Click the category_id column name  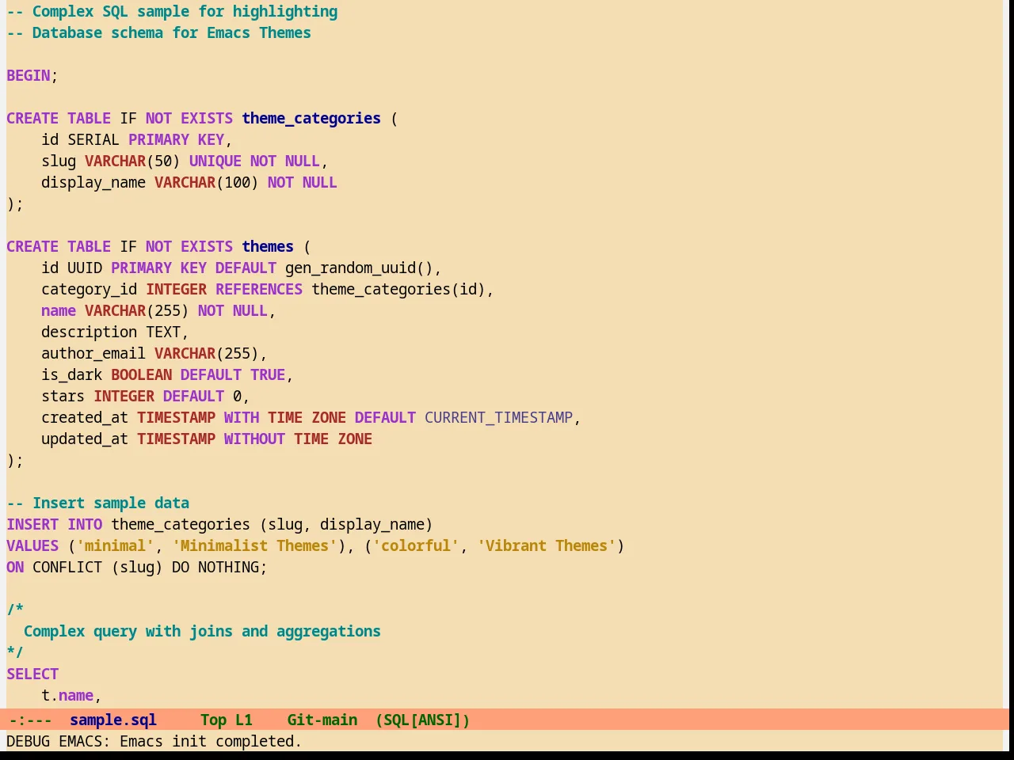[90, 289]
